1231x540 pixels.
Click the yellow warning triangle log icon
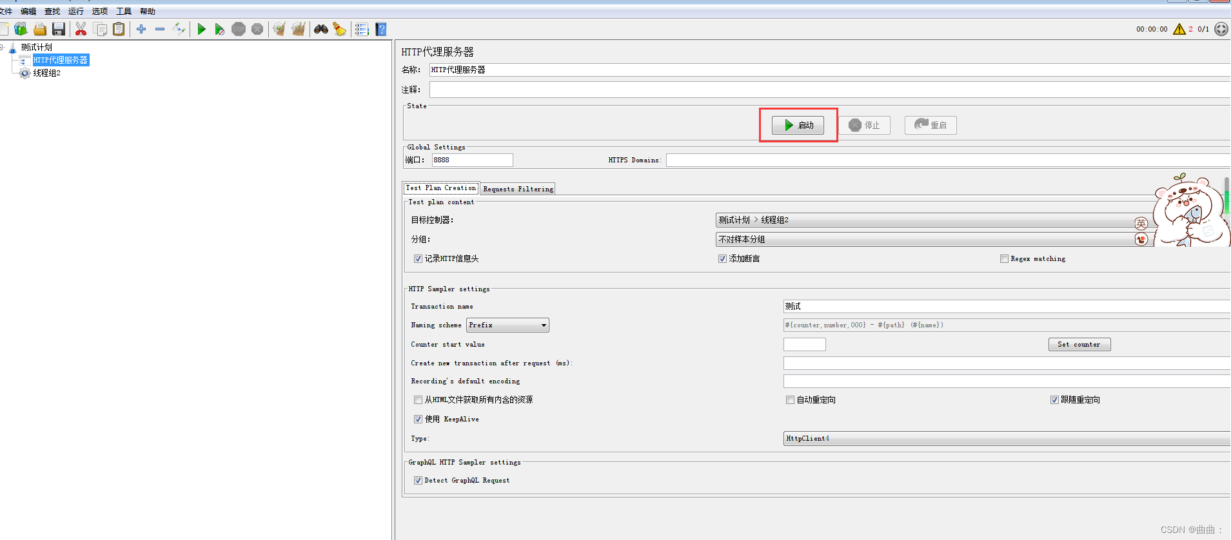1179,29
